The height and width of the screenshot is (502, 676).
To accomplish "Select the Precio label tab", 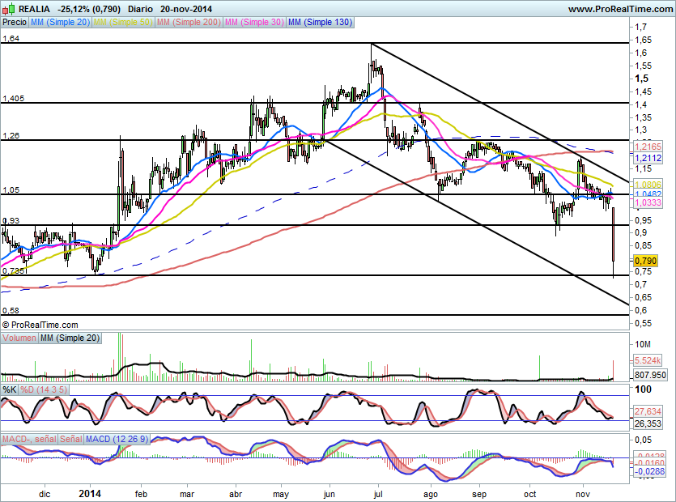I will coord(14,23).
